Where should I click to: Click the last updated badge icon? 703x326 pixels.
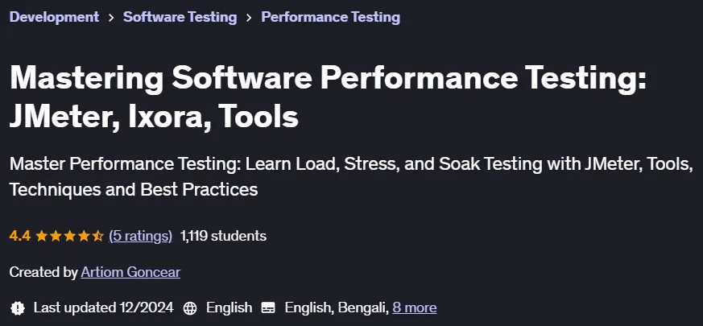18,308
